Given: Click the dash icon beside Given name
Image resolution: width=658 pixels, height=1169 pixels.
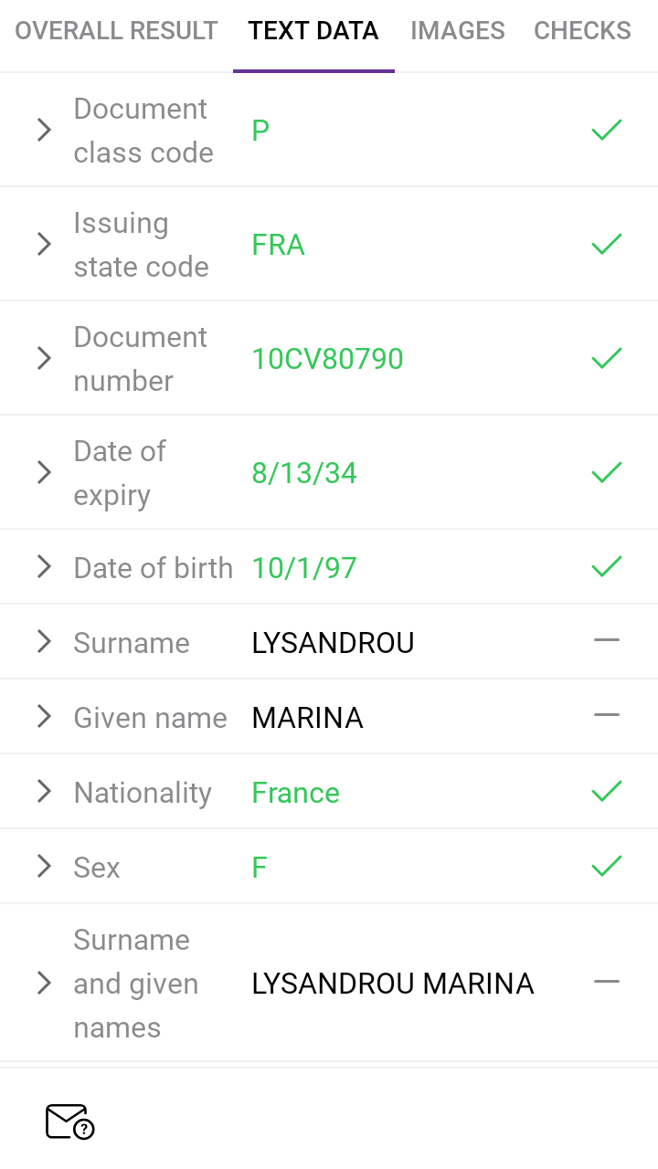Looking at the screenshot, I should [x=607, y=715].
